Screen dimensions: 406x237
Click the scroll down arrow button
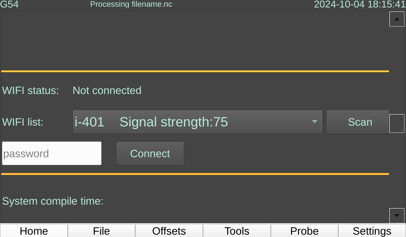click(397, 216)
